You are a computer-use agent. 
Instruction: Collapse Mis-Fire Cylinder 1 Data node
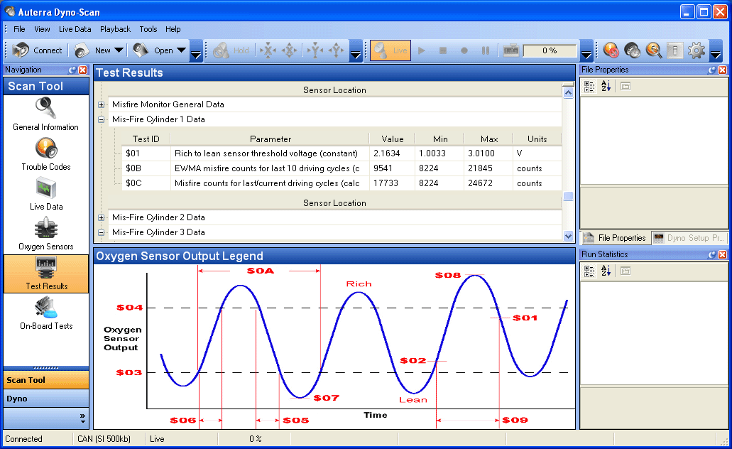point(101,119)
